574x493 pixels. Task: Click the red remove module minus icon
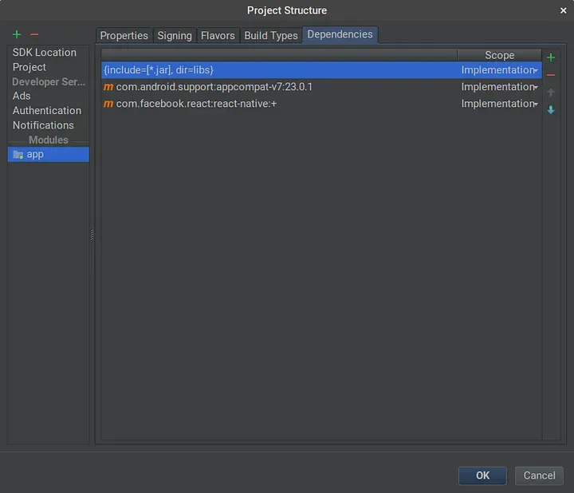34,34
